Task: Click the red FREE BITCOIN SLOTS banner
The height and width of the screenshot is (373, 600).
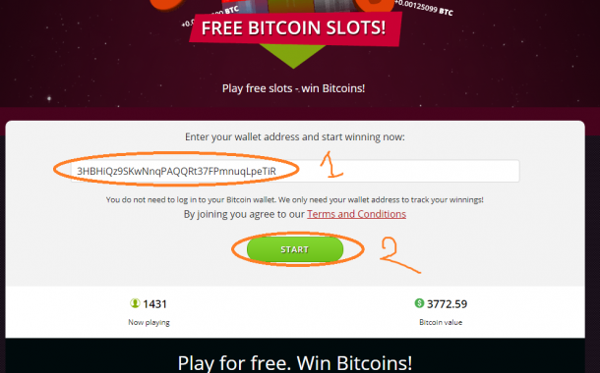Action: click(295, 28)
